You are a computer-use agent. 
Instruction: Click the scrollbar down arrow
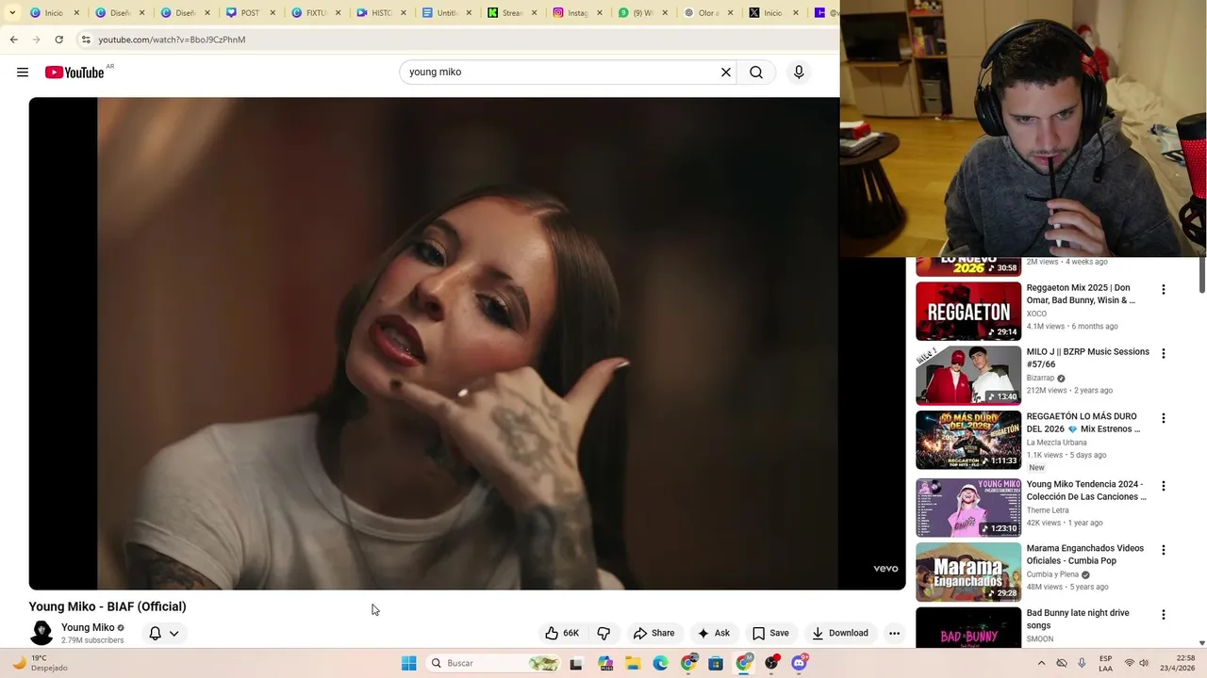click(x=1201, y=643)
